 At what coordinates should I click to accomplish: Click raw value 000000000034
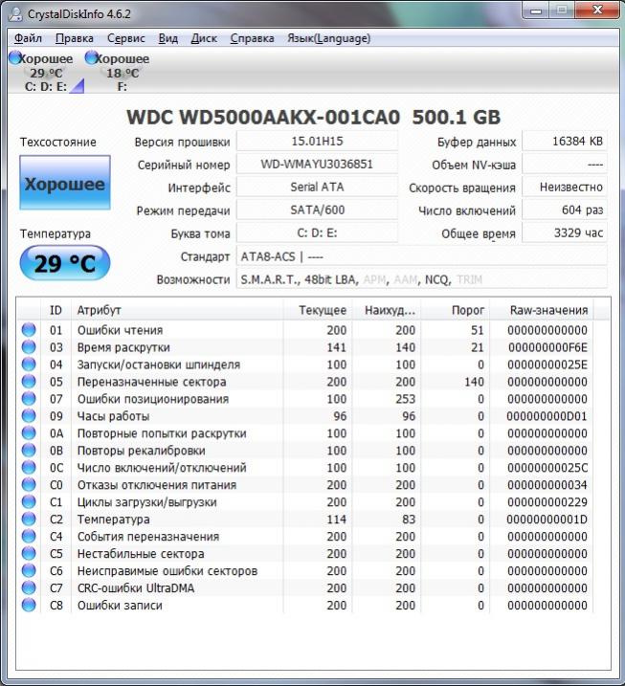pyautogui.click(x=547, y=485)
